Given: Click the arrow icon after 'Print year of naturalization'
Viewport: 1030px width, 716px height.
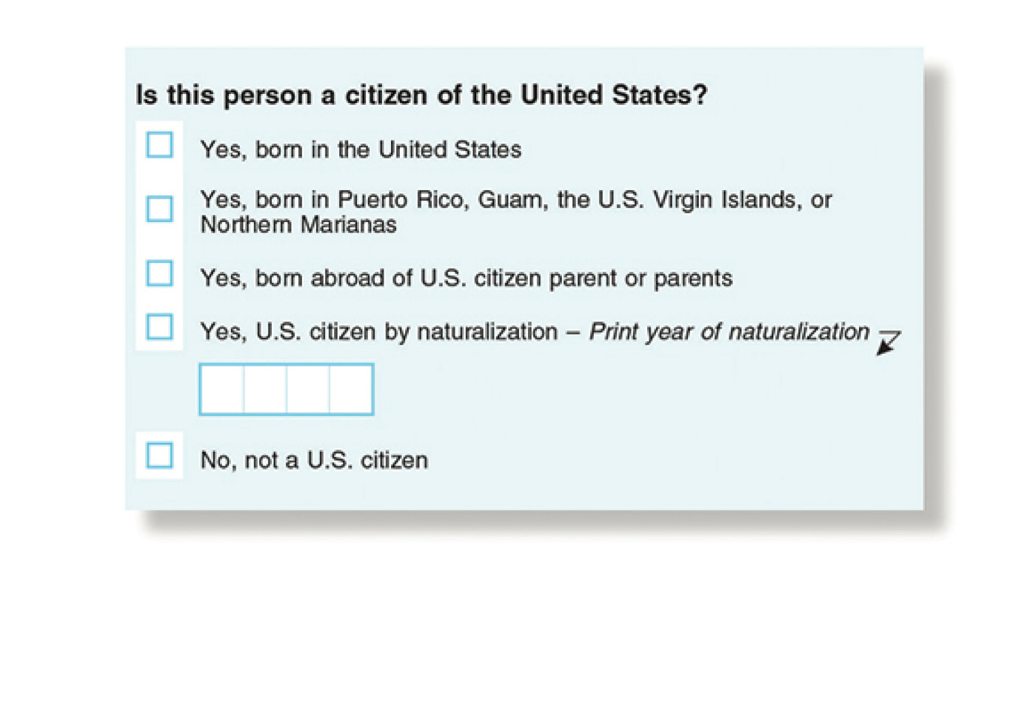Looking at the screenshot, I should (x=887, y=343).
